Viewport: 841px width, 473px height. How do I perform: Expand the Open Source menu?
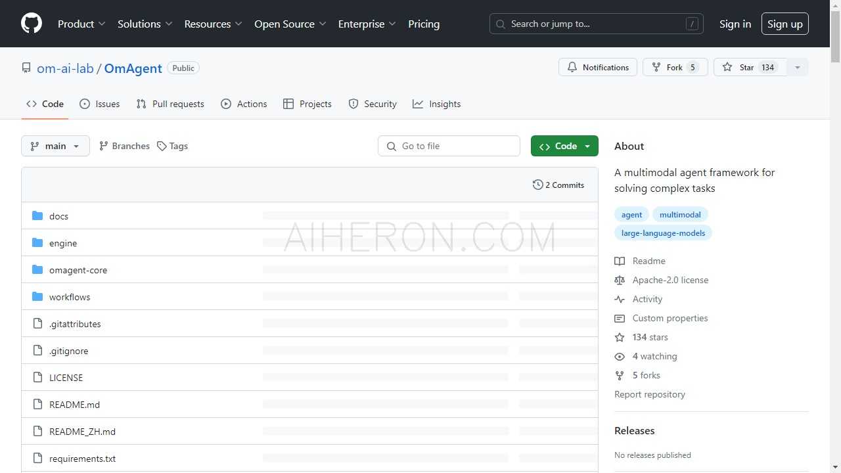click(x=290, y=24)
